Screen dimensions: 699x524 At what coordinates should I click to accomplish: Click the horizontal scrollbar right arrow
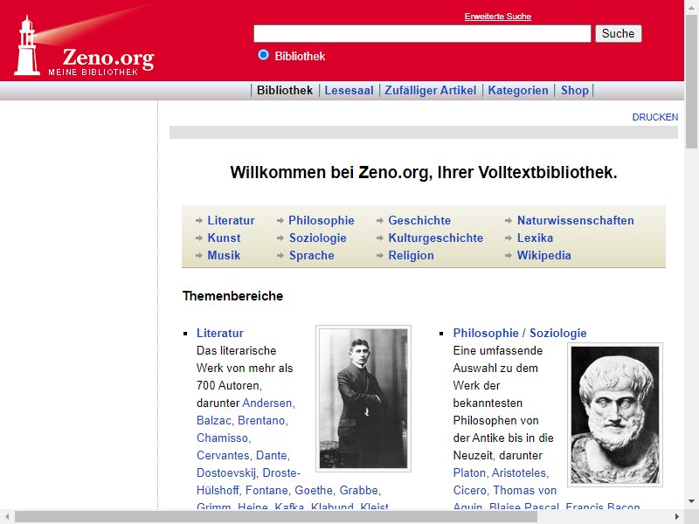click(676, 517)
